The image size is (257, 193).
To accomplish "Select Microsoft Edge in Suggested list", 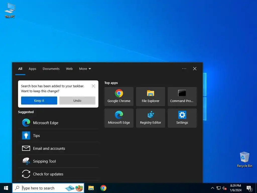I will (58, 123).
